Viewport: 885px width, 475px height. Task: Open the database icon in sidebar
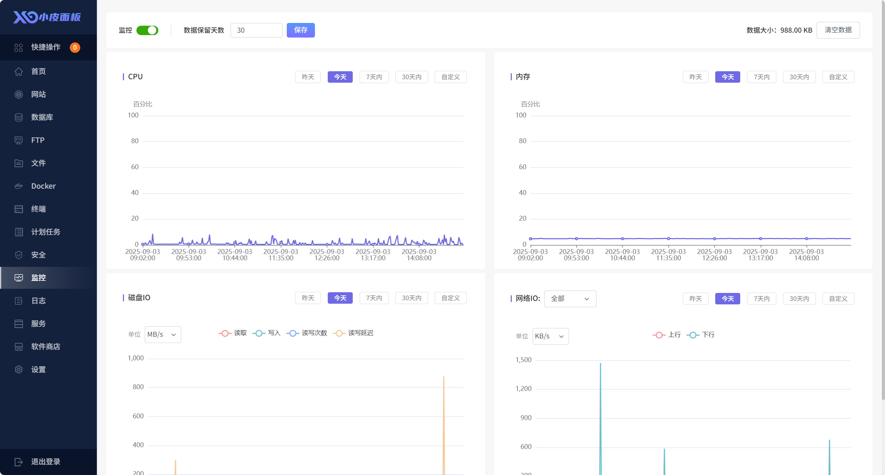tap(19, 117)
